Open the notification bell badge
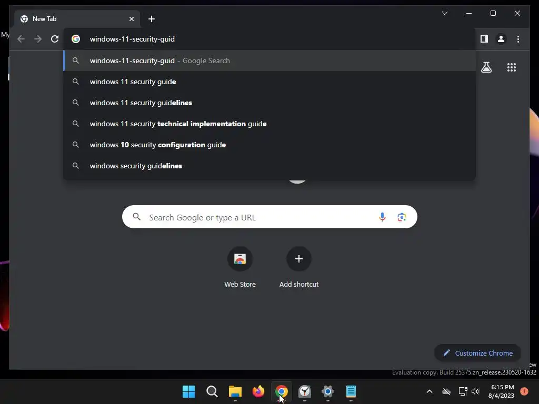Viewport: 539px width, 404px height. pyautogui.click(x=524, y=391)
